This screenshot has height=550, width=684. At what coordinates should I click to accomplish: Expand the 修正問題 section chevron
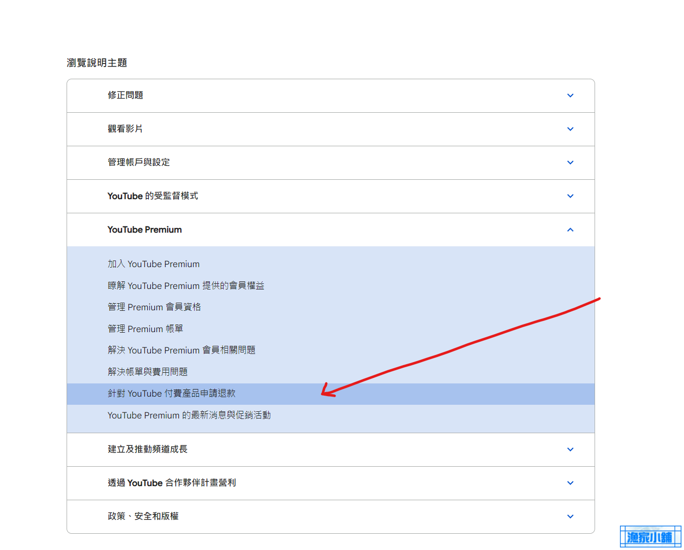[570, 95]
